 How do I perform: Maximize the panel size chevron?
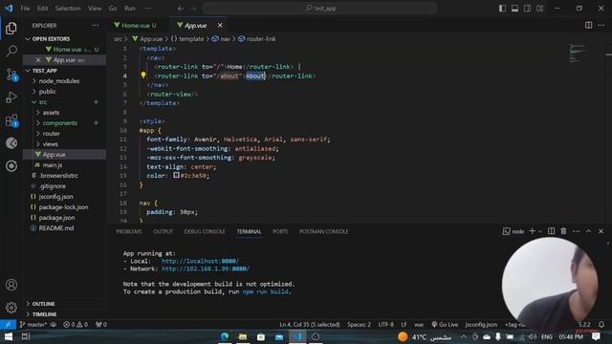(x=588, y=231)
